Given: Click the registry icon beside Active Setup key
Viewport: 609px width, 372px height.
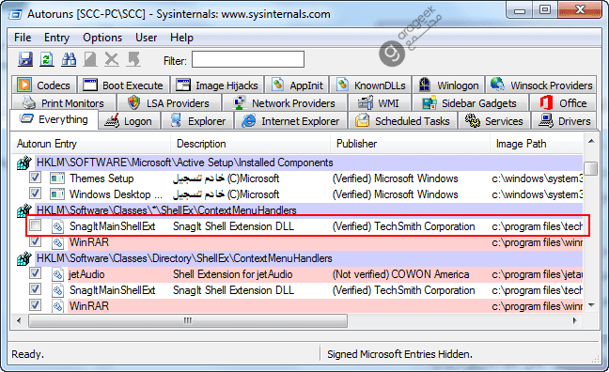Looking at the screenshot, I should 24,163.
